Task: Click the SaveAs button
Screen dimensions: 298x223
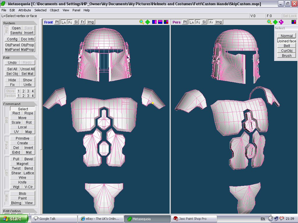Action: point(16,33)
